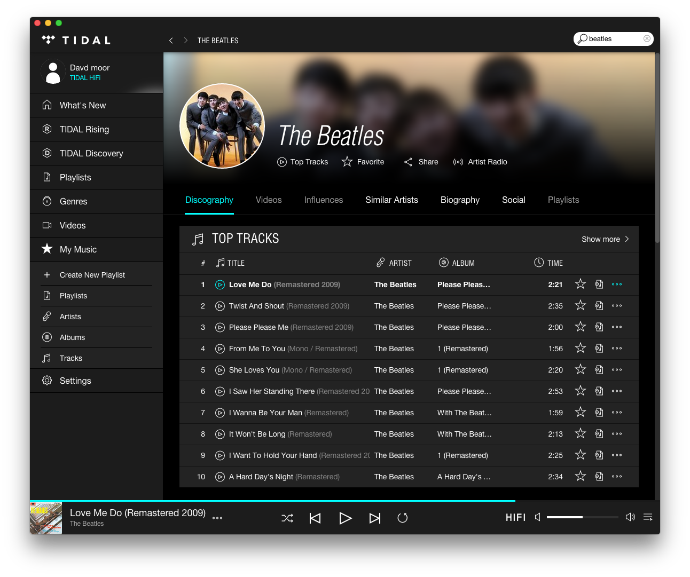Open more options for A Hard Day's Night

(x=617, y=477)
